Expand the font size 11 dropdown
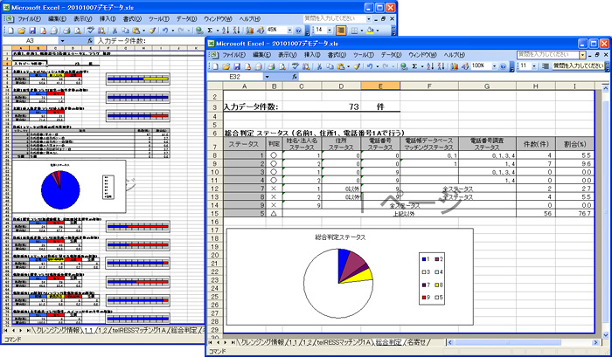Viewport: 612px width, 357px height. click(536, 65)
